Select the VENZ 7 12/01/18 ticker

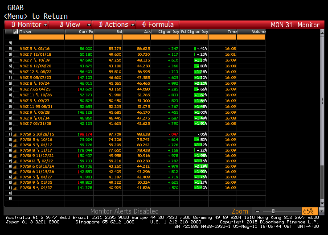[x=36, y=54]
